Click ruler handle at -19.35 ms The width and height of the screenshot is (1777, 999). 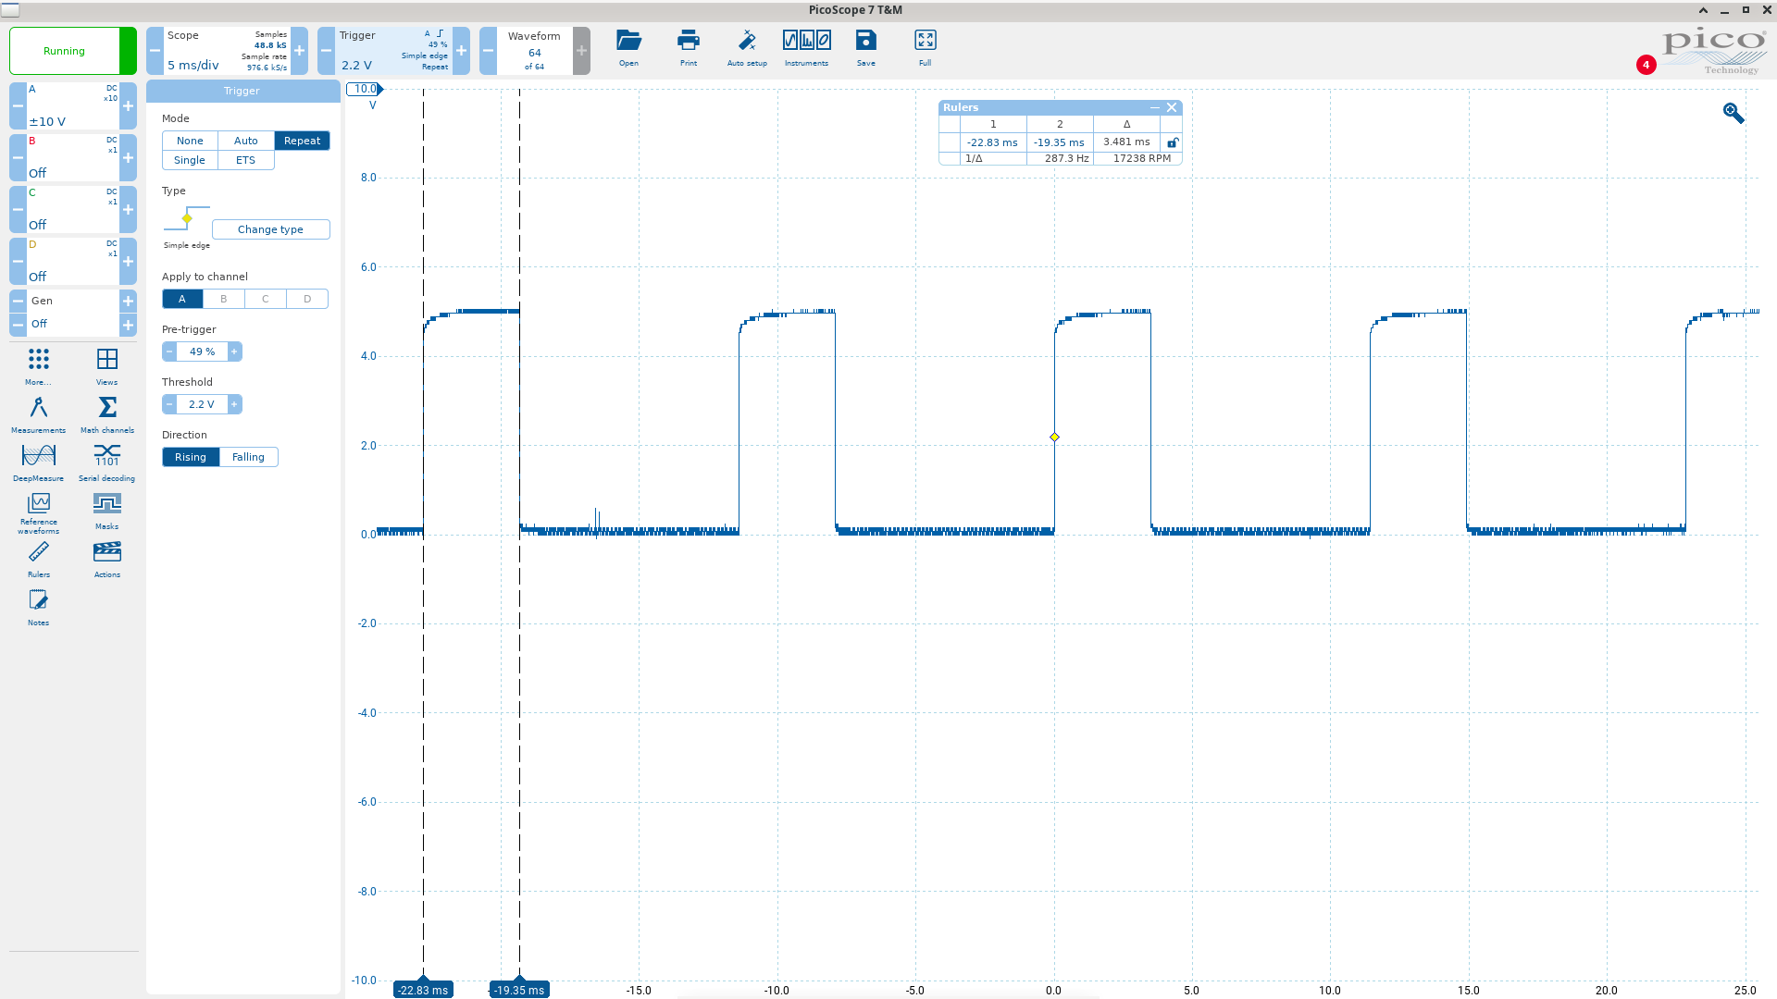coord(518,990)
